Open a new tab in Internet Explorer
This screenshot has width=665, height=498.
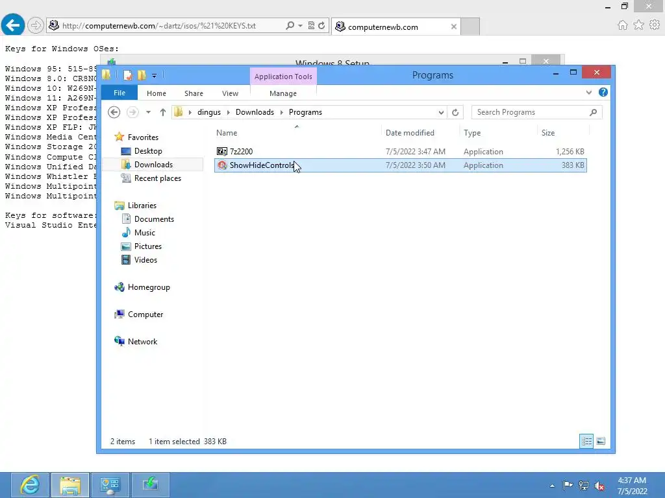click(x=470, y=26)
